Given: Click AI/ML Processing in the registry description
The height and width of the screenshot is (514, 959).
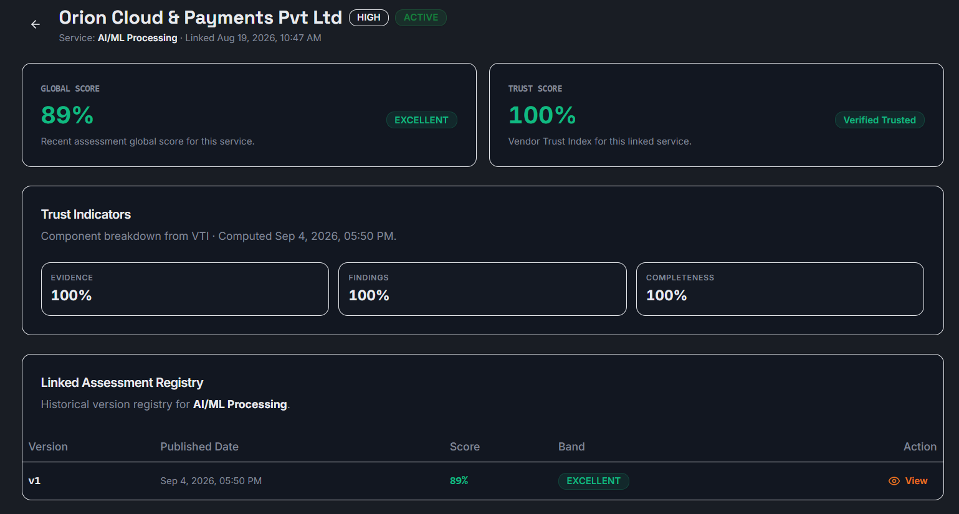Looking at the screenshot, I should point(240,404).
